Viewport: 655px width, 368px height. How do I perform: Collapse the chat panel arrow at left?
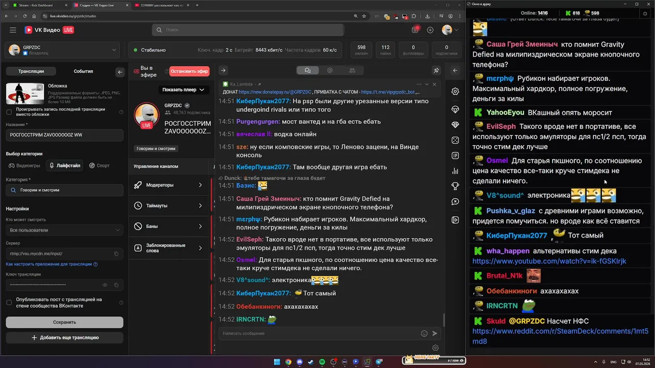(223, 71)
